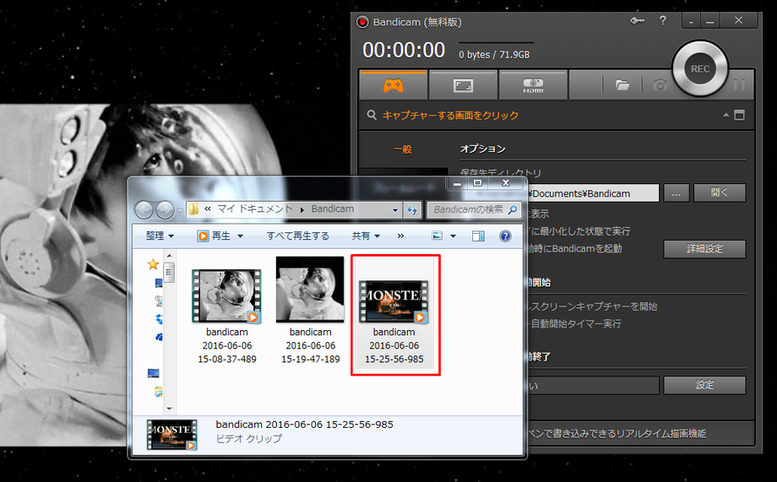The image size is (777, 482).
Task: Click the Explorer help icon
Action: pos(505,236)
